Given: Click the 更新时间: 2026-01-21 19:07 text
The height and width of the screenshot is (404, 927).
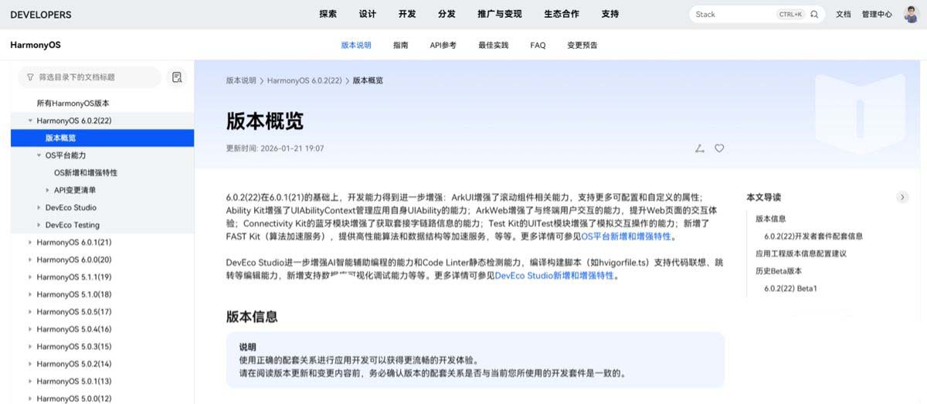Looking at the screenshot, I should point(275,148).
